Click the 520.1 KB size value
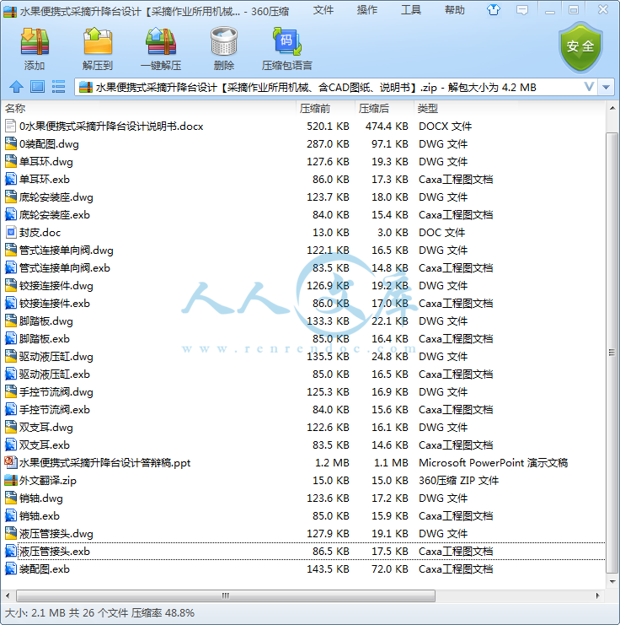The image size is (620, 625). point(328,126)
